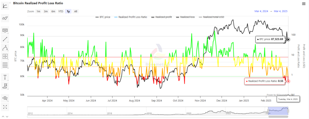Image resolution: width=309 pixels, height=119 pixels.
Task: Collapse the drawing toolbar with top arrow
Action: (x=10, y=3)
